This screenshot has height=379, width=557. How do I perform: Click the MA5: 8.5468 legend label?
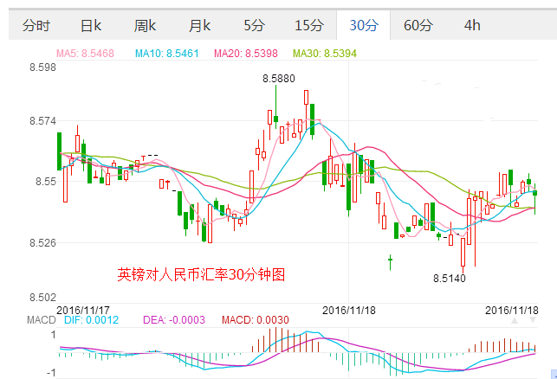click(85, 54)
